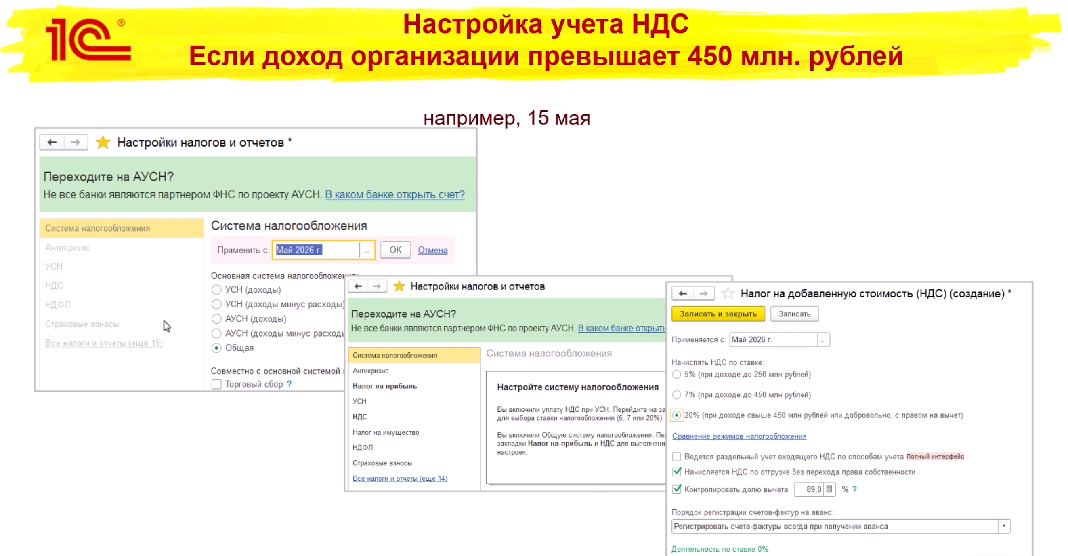Click back arrow in НДС creation window
This screenshot has width=1068, height=556.
(683, 294)
